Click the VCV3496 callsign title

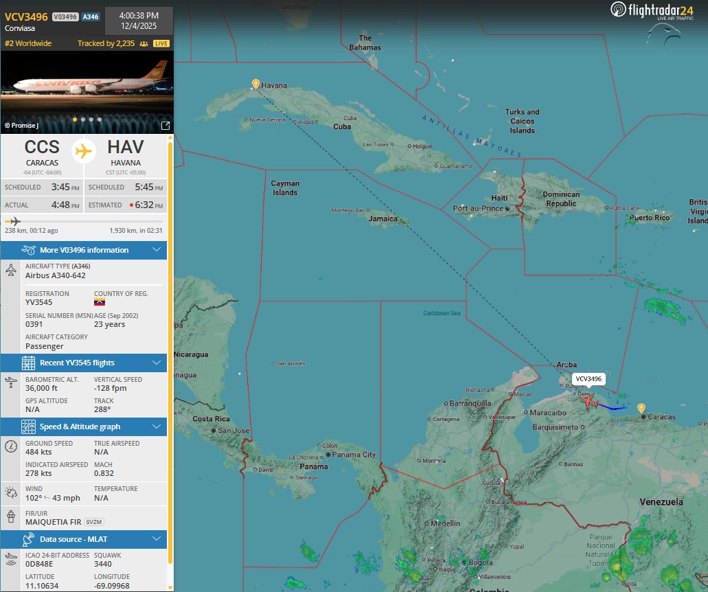coord(26,16)
